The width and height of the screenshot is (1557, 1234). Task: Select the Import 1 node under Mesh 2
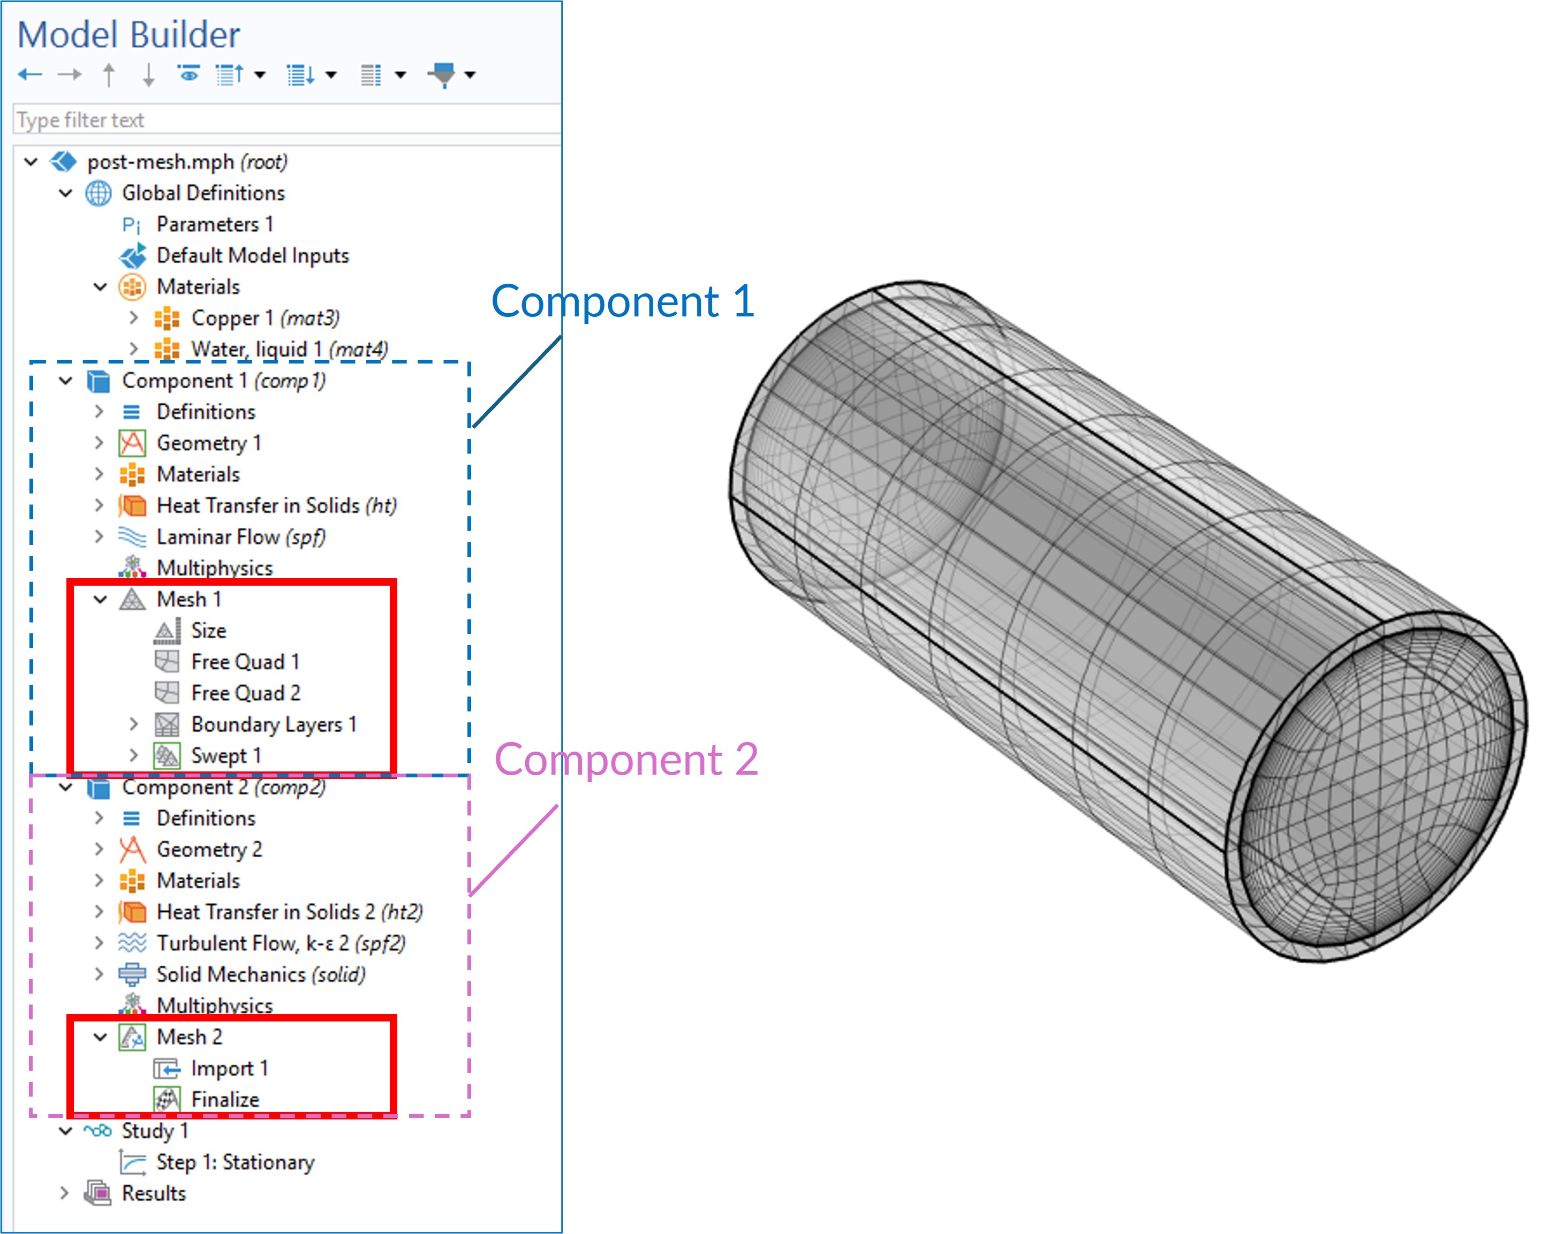(229, 1068)
